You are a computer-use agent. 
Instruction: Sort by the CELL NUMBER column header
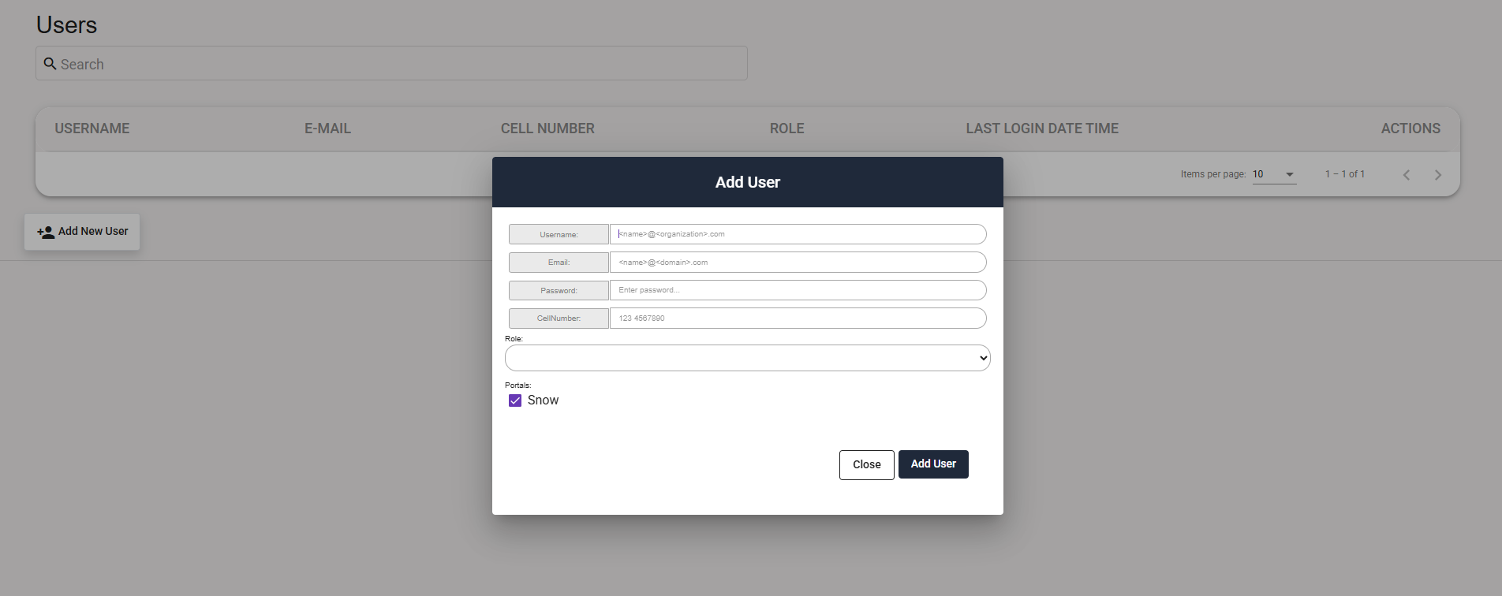pyautogui.click(x=547, y=129)
